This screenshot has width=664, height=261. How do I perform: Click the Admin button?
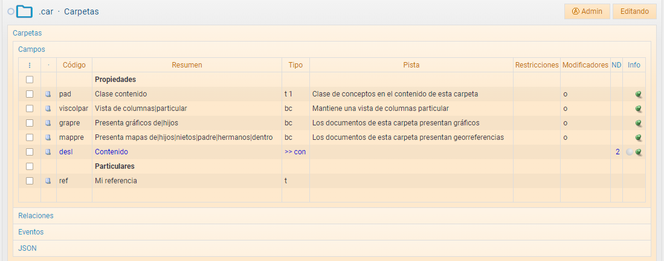pyautogui.click(x=587, y=11)
